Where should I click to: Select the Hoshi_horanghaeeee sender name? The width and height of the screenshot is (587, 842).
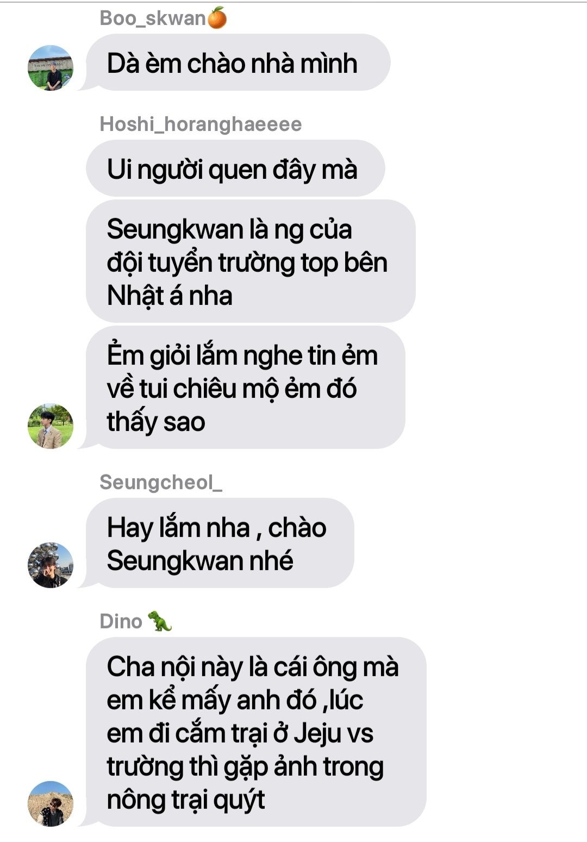coord(201,124)
